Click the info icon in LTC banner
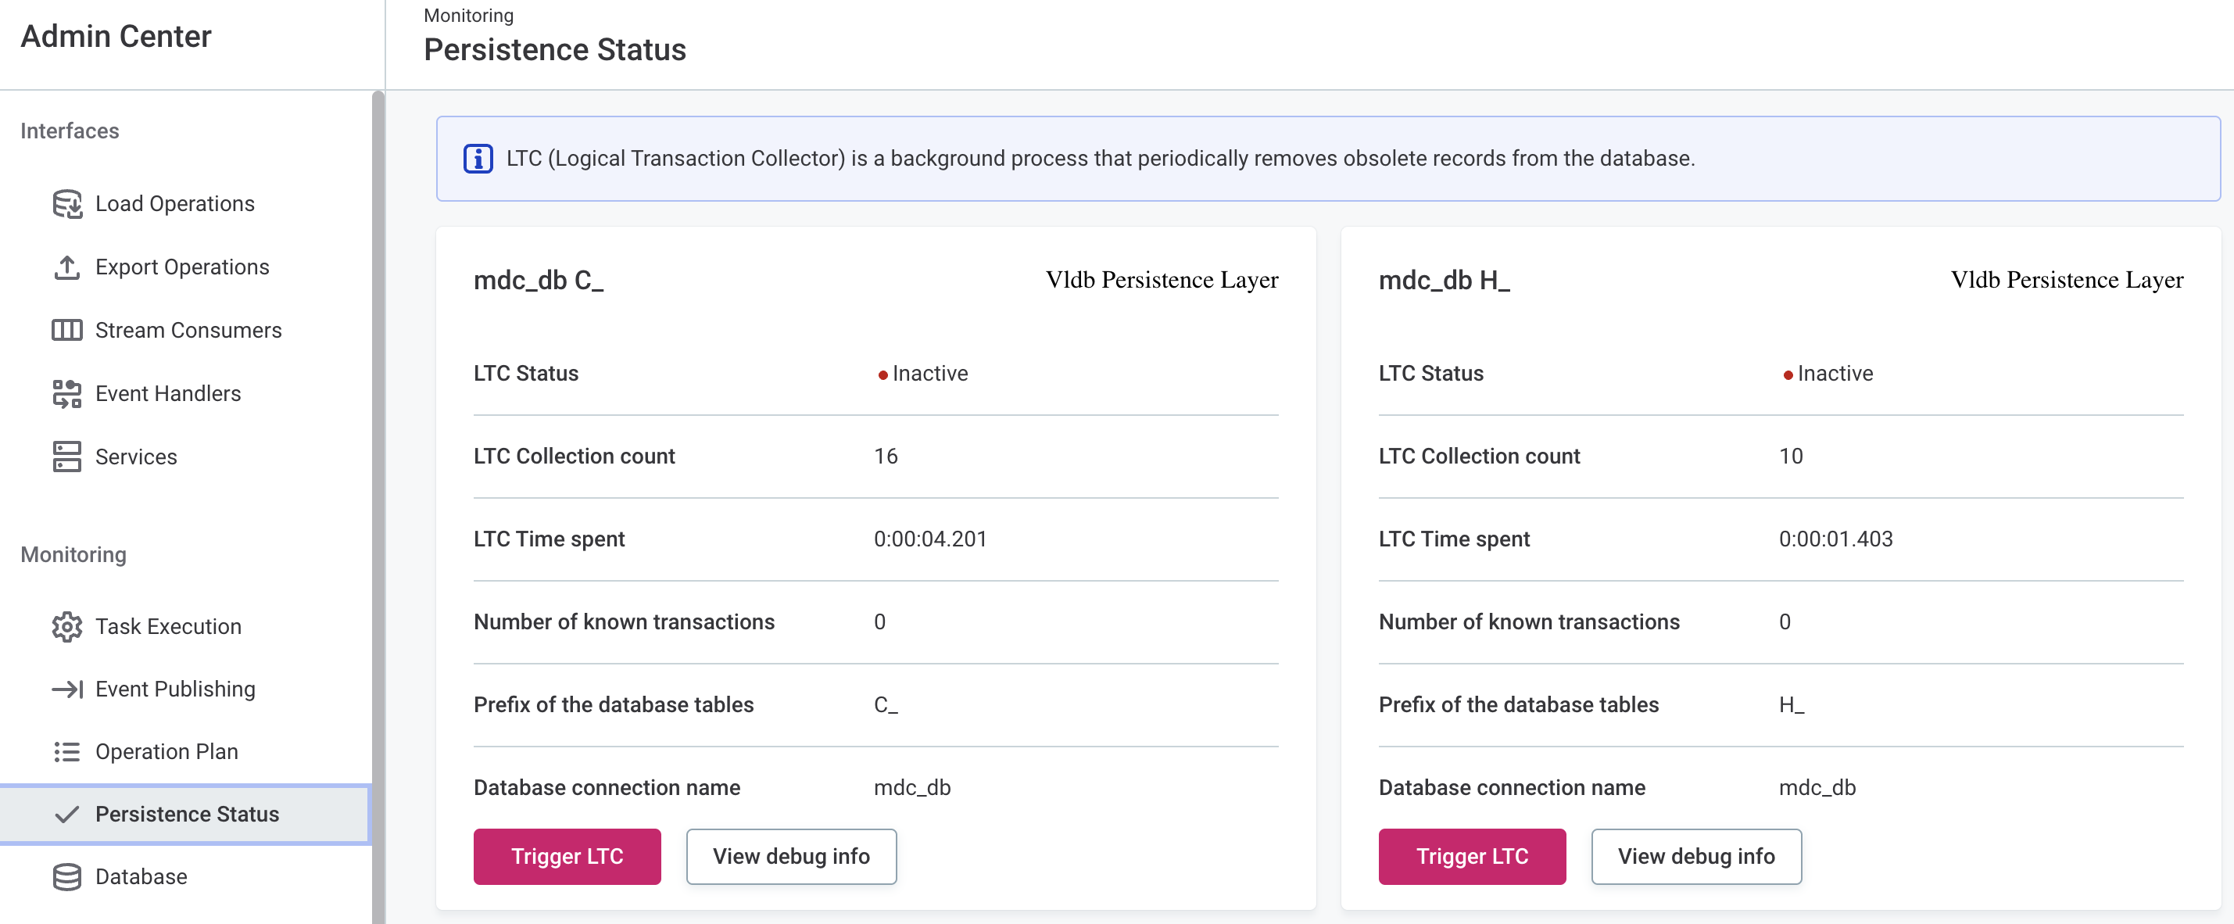Image resolution: width=2234 pixels, height=924 pixels. tap(478, 159)
